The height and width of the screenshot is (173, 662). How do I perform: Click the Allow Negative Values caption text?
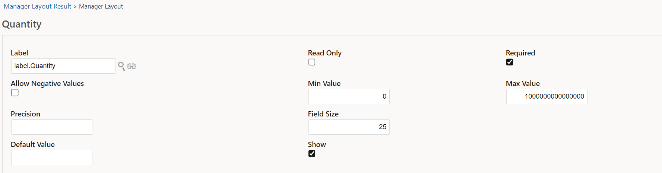coord(47,83)
